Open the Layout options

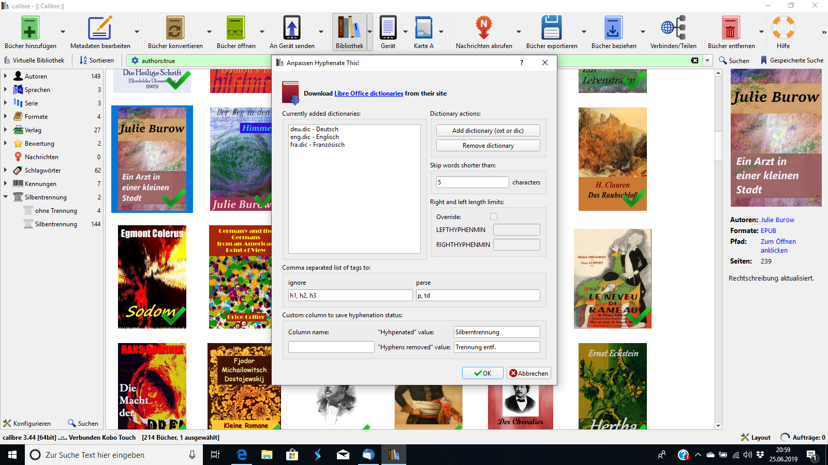pyautogui.click(x=756, y=437)
